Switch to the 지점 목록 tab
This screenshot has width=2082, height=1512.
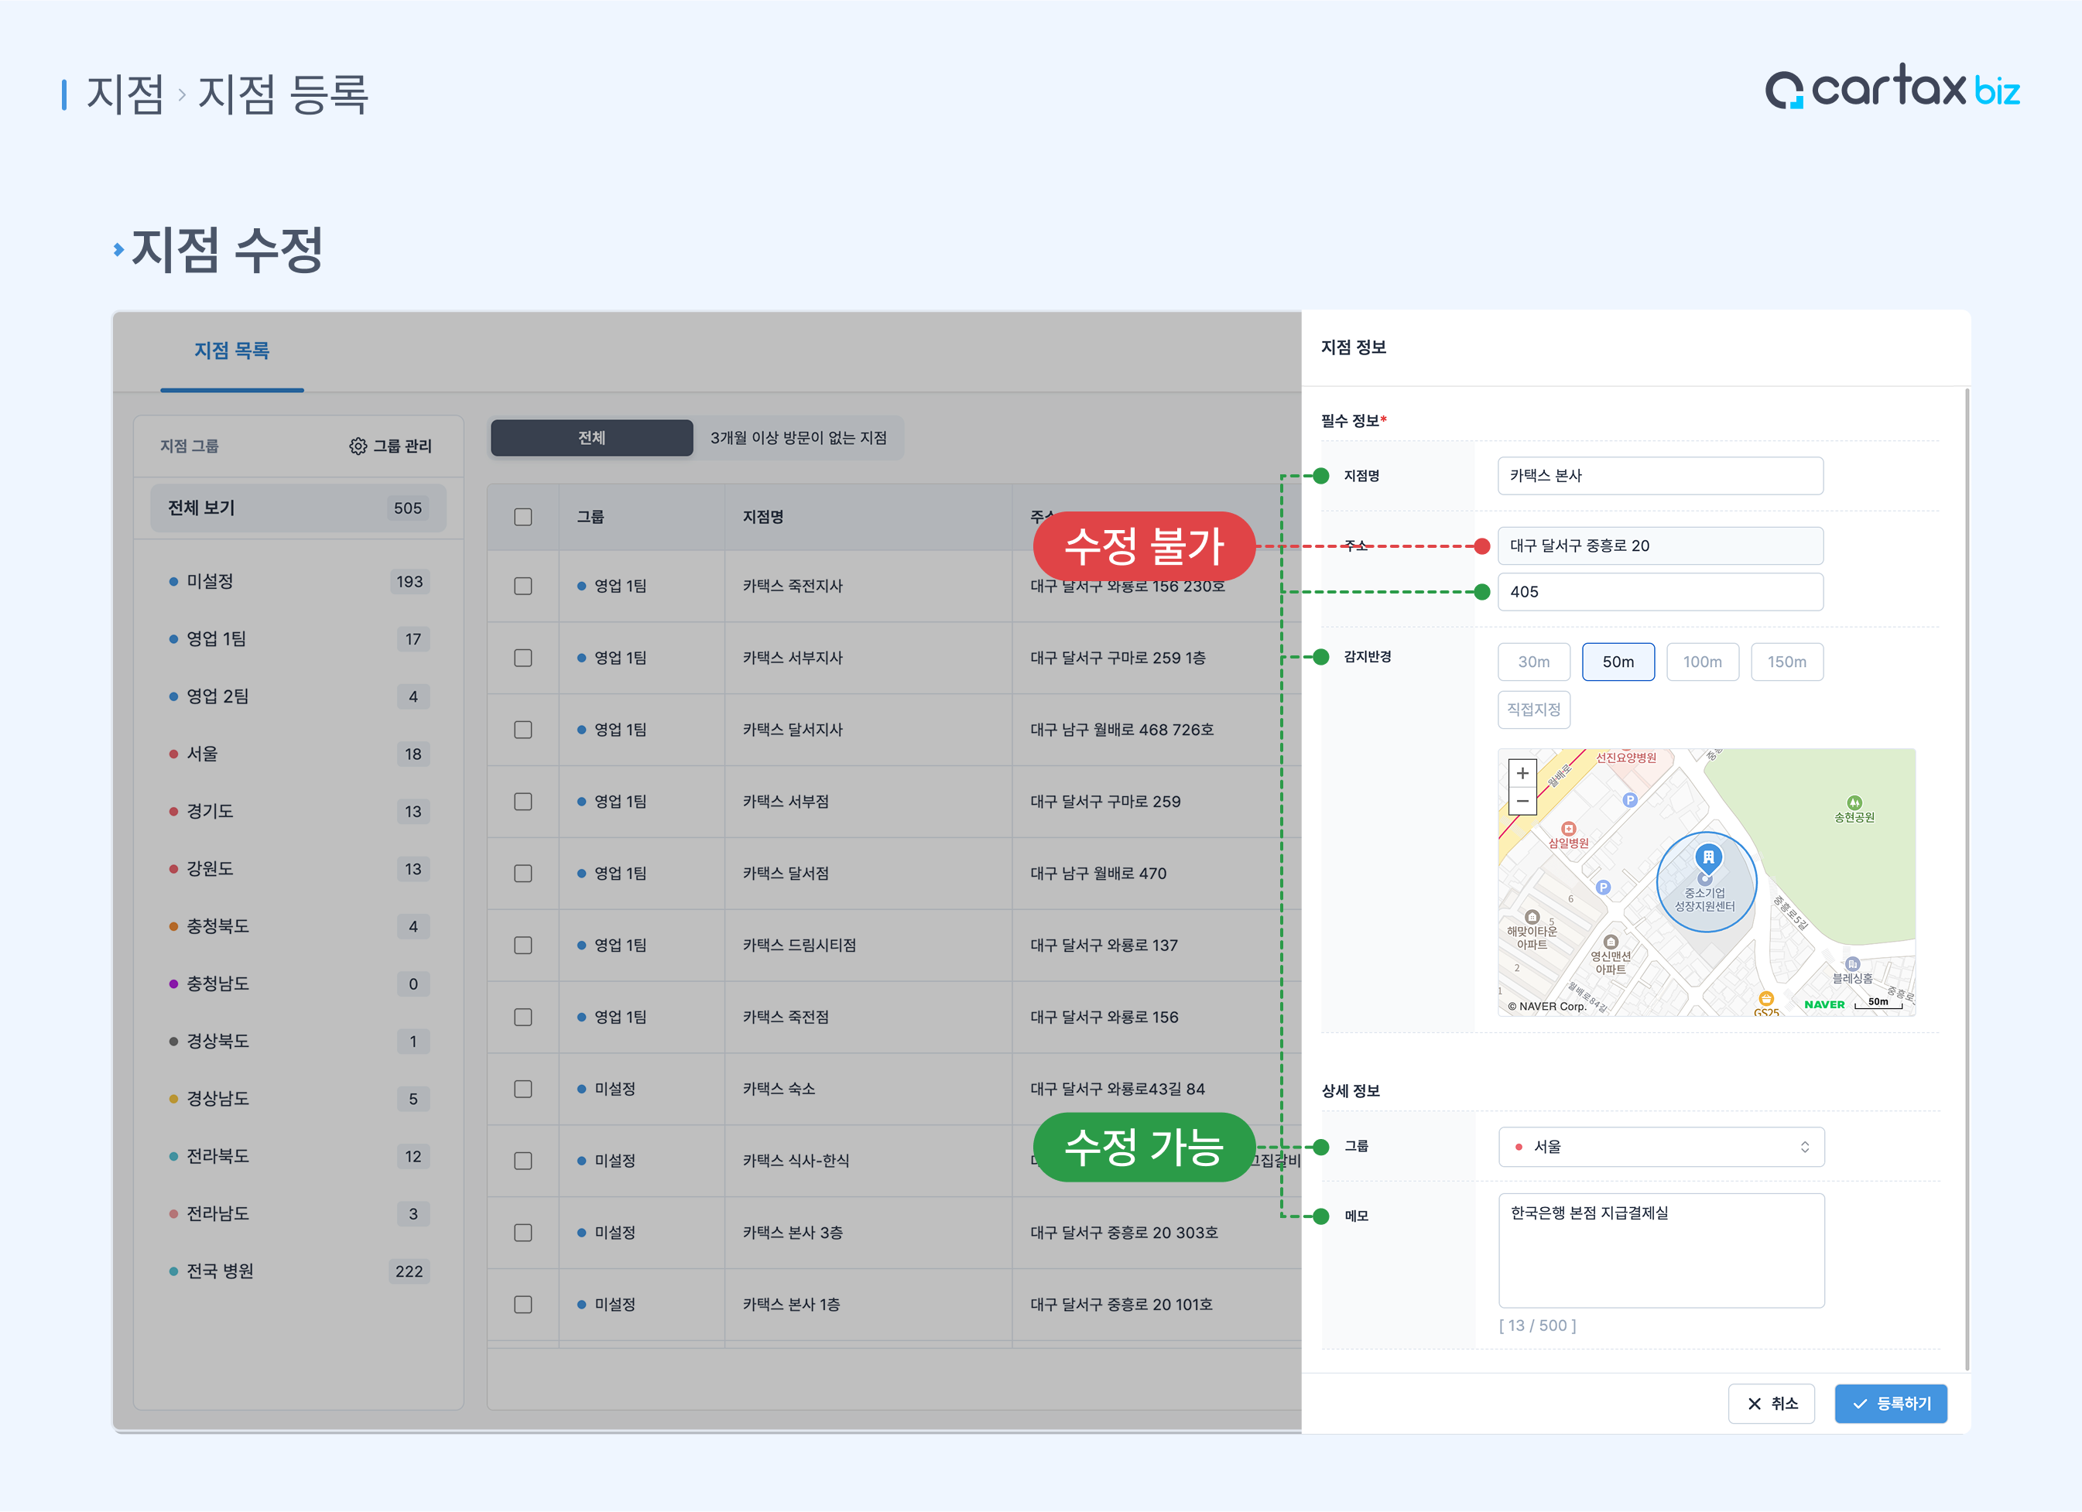pos(231,351)
